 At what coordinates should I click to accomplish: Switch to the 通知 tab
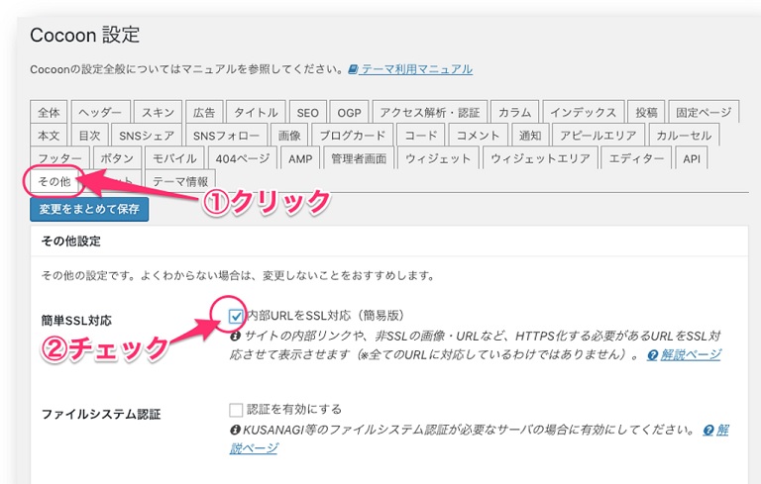pyautogui.click(x=529, y=136)
